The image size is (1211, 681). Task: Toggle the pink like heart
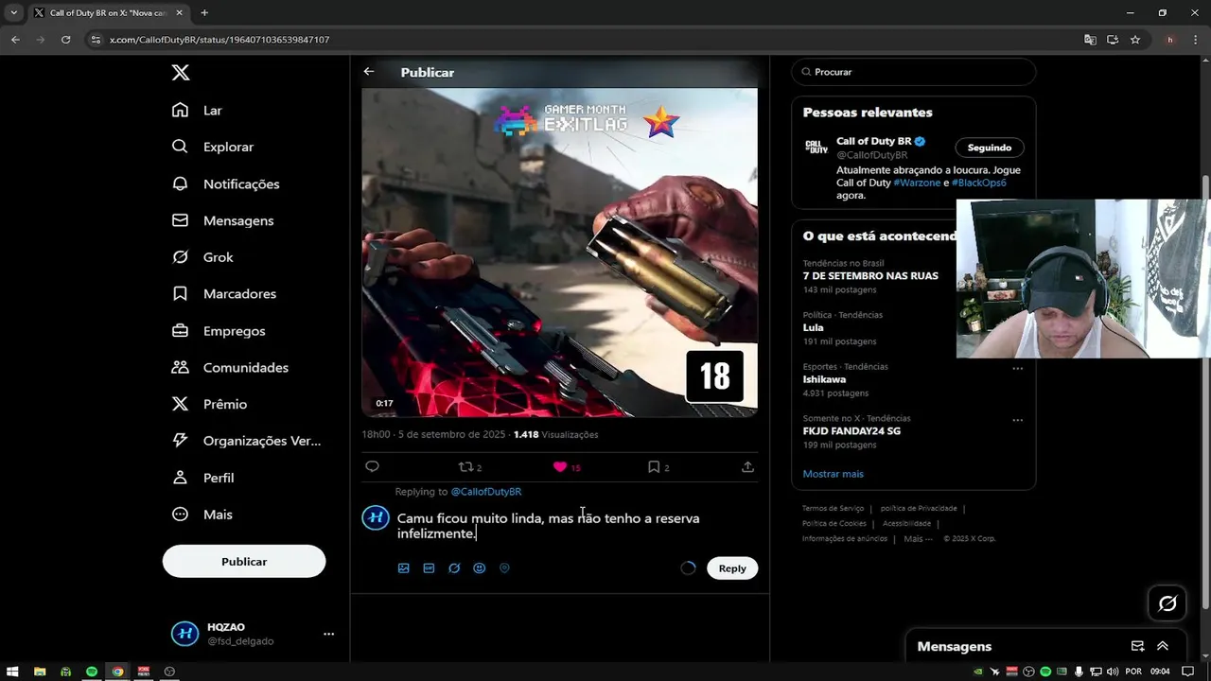click(x=560, y=466)
